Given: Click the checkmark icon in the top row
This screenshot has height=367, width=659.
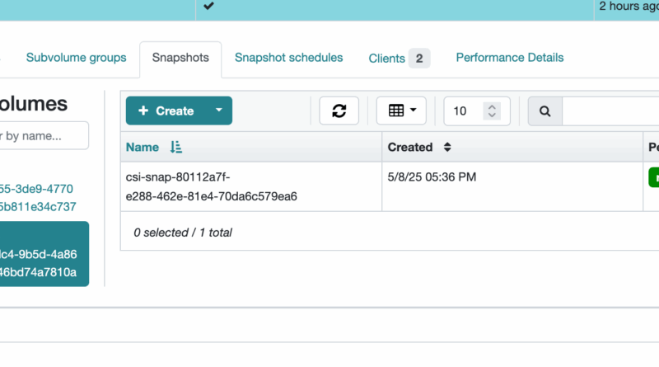Looking at the screenshot, I should pyautogui.click(x=209, y=6).
